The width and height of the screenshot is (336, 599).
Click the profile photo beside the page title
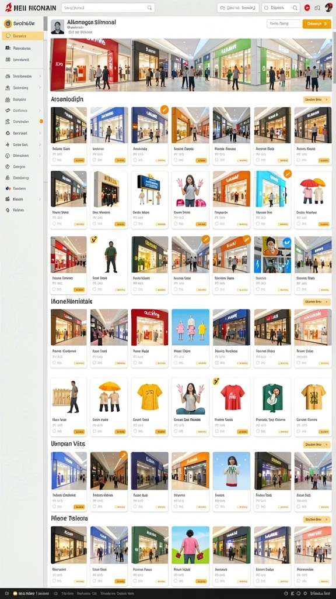click(x=58, y=27)
